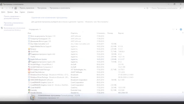Image resolution: width=184 pixels, height=104 pixels.
Task: Open the Файл menu
Action: pos(3,12)
